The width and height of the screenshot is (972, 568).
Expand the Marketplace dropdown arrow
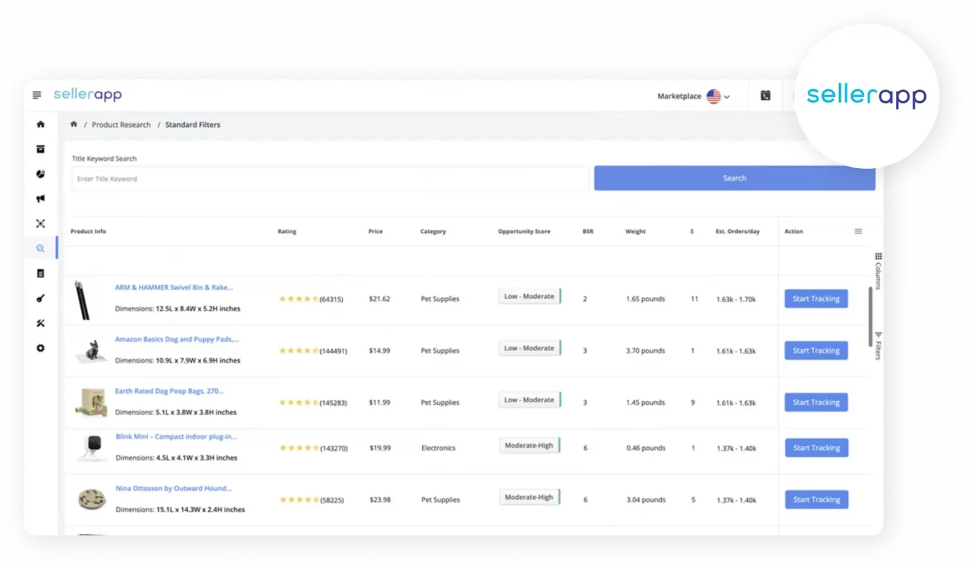pyautogui.click(x=727, y=97)
